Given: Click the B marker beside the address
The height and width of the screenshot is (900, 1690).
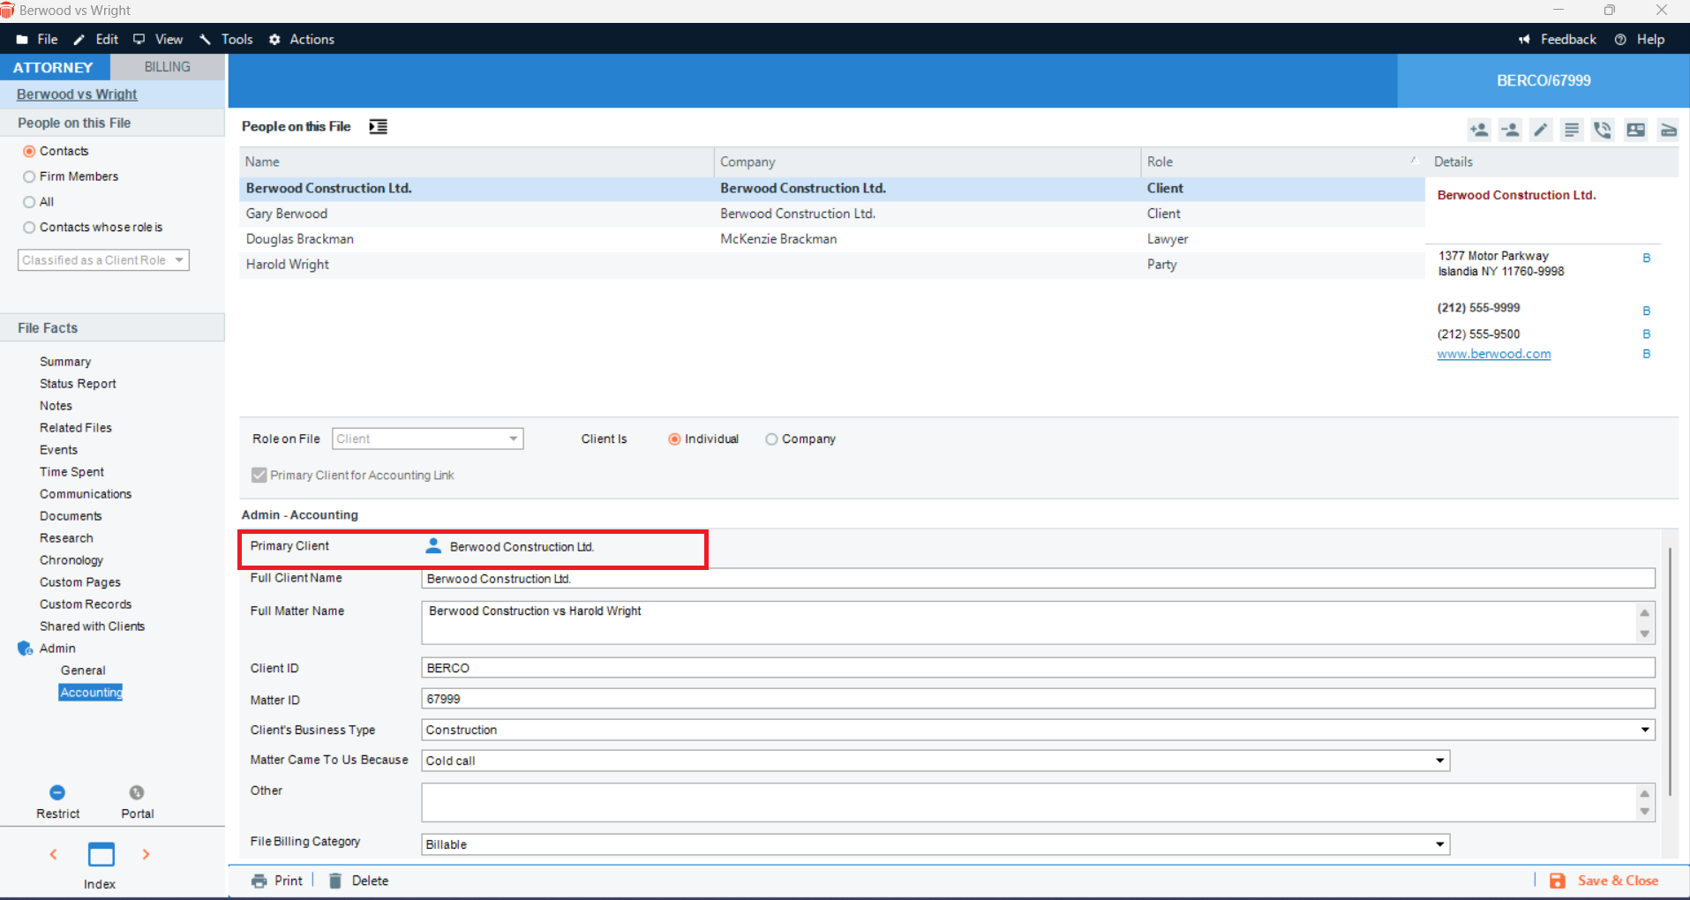Looking at the screenshot, I should [1647, 259].
